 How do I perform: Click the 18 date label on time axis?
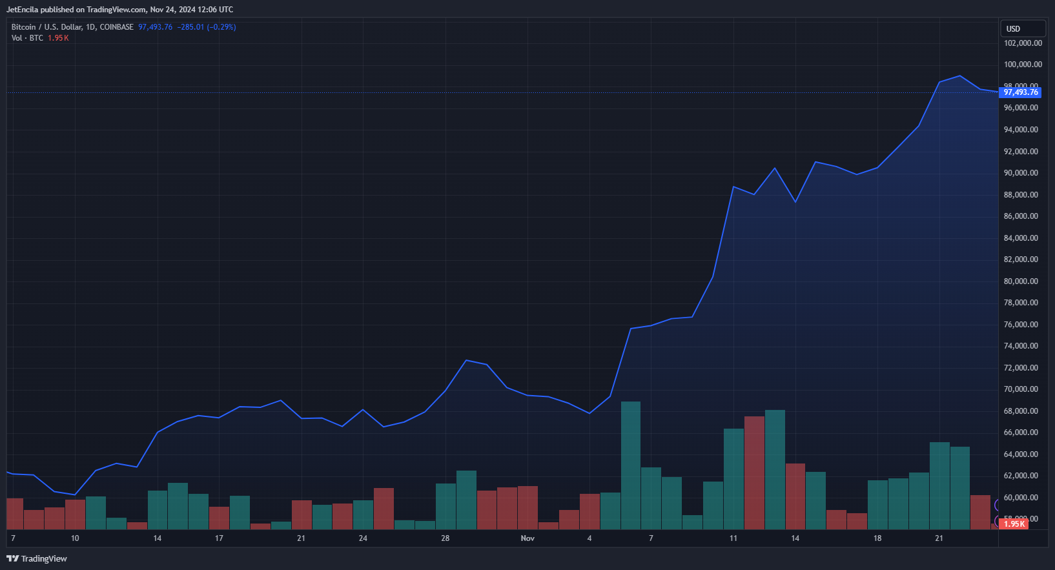877,538
